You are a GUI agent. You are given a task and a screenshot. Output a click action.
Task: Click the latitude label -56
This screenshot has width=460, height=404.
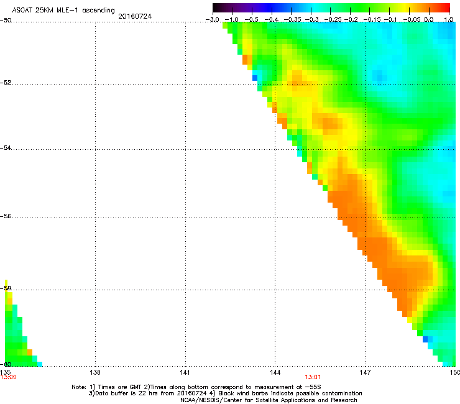pos(6,216)
